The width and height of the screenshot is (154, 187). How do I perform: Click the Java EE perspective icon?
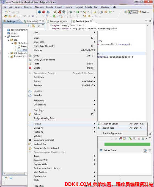[140, 12]
